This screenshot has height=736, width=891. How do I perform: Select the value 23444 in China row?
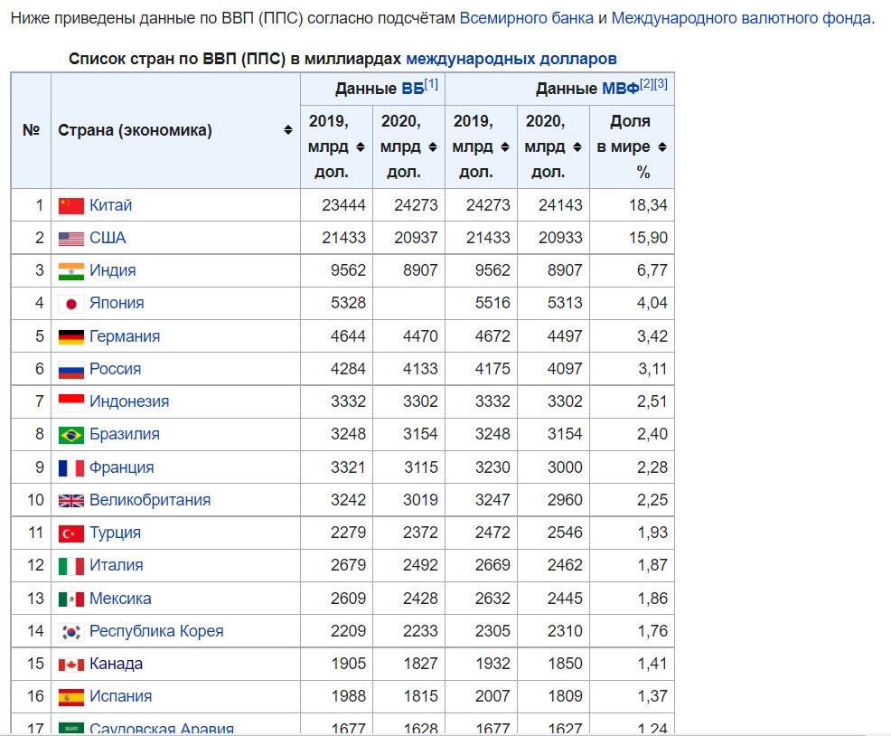click(343, 205)
